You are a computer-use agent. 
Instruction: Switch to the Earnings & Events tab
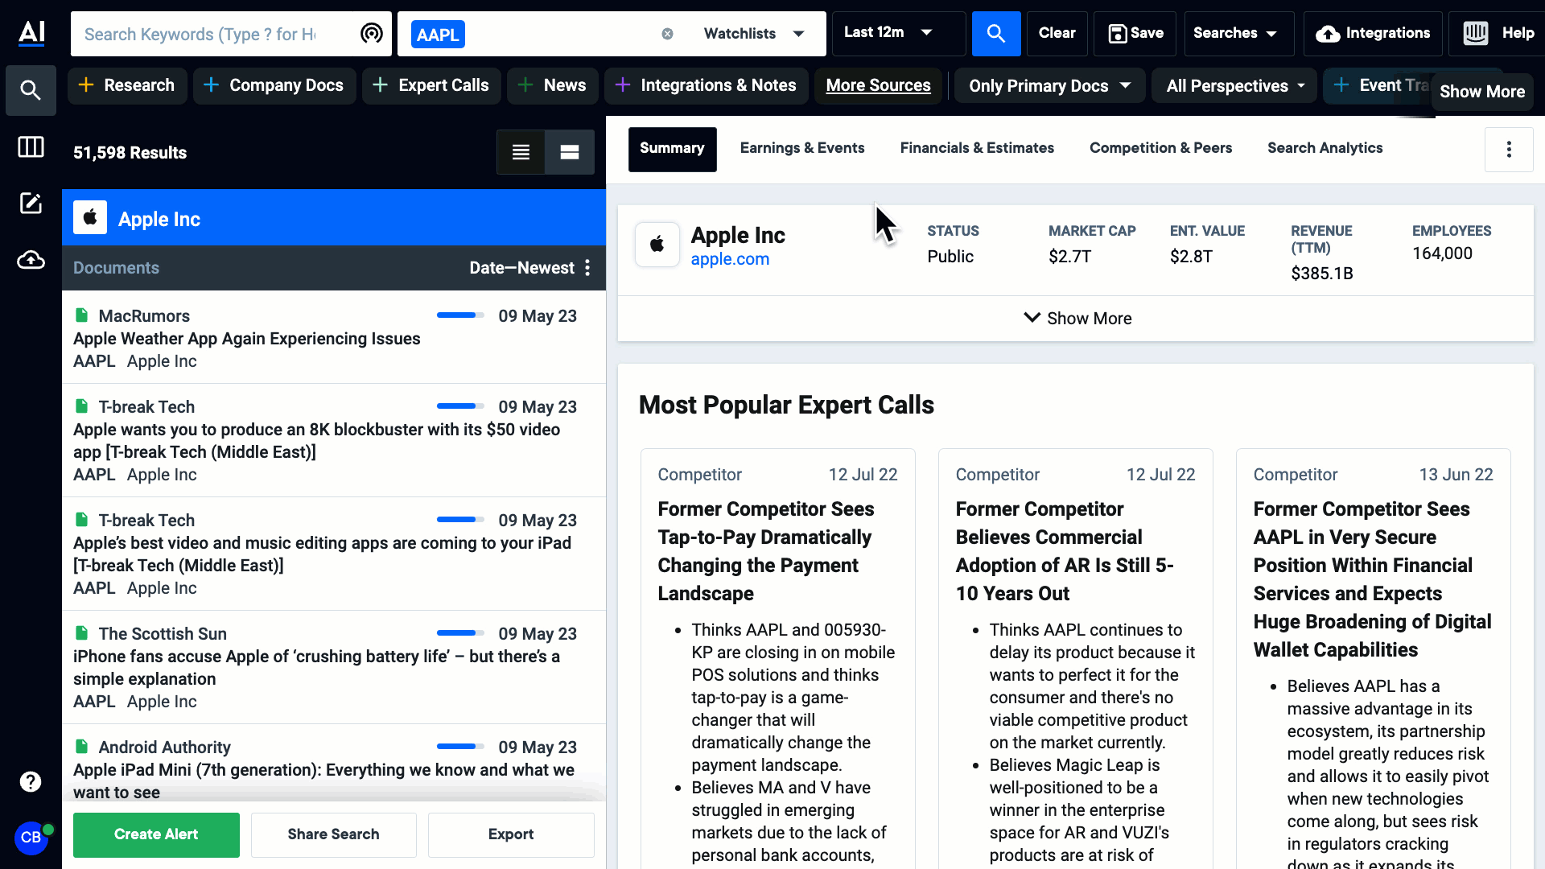(x=801, y=148)
